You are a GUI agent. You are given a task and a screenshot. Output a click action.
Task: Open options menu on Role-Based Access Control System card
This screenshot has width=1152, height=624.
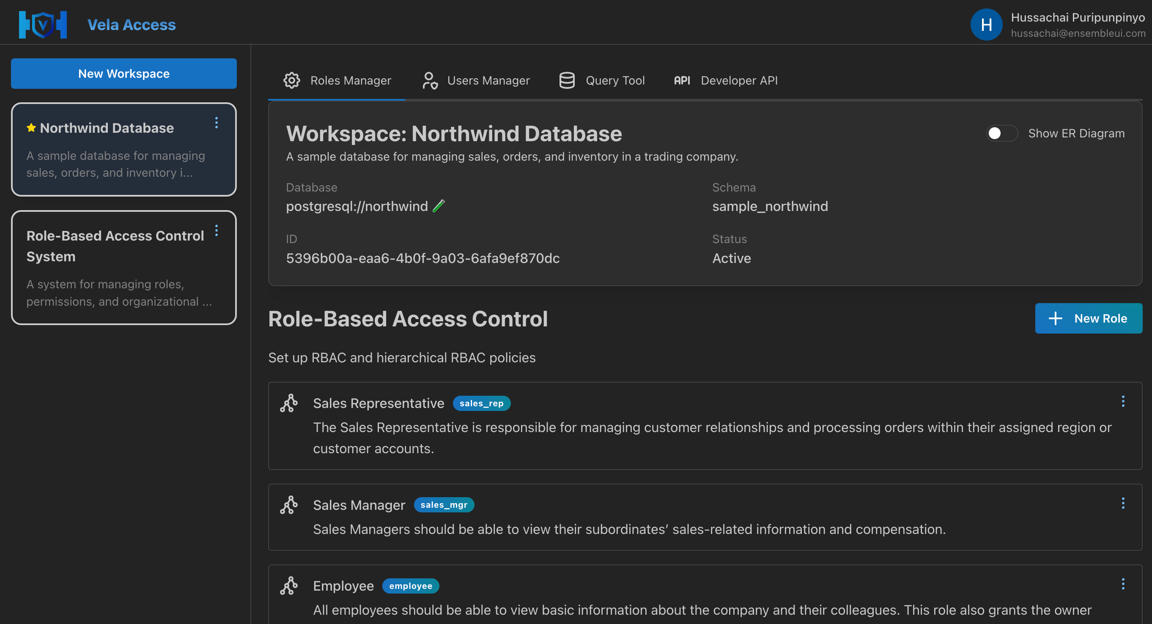(x=217, y=231)
